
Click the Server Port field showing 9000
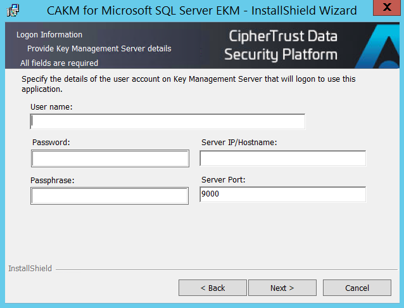coord(282,195)
